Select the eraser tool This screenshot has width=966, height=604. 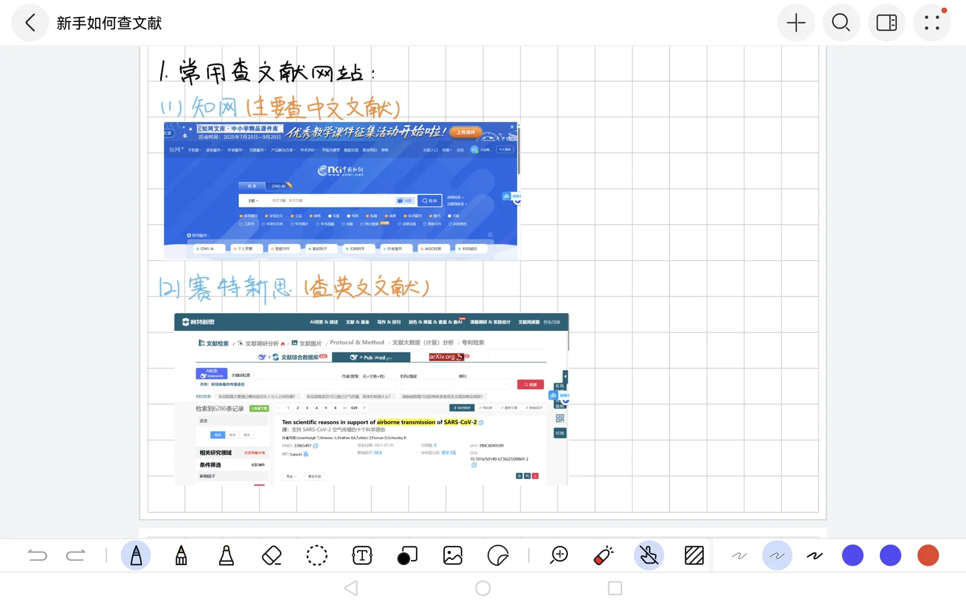[x=272, y=555]
